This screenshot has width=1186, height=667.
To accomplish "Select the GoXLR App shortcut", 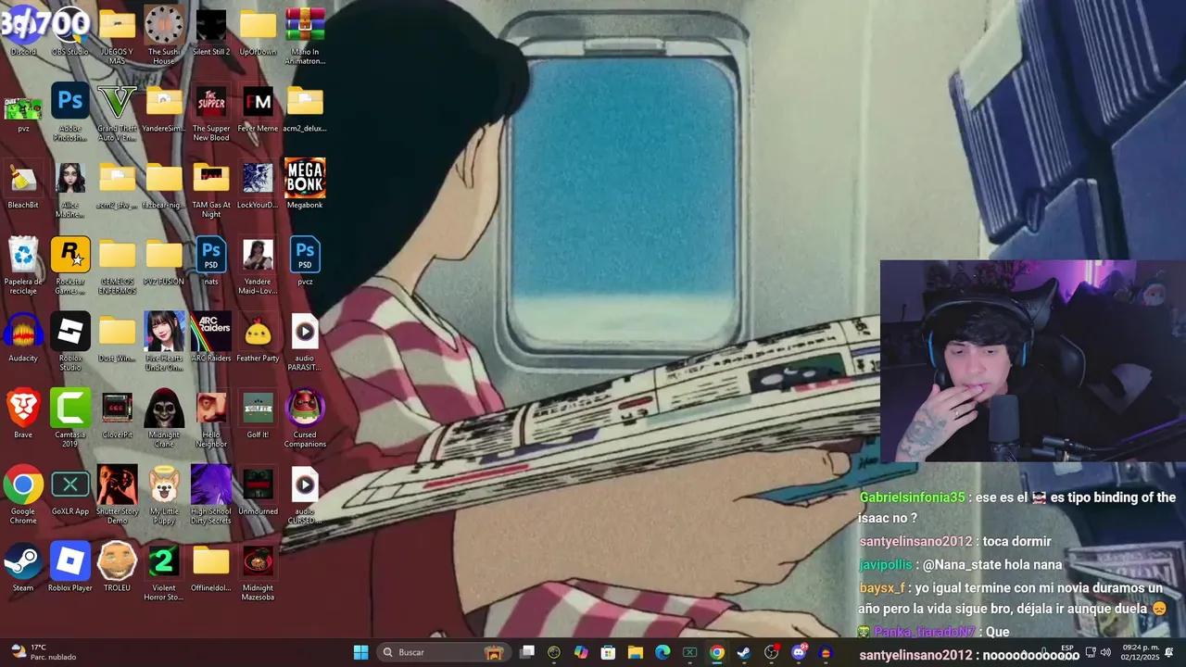I will coord(70,491).
